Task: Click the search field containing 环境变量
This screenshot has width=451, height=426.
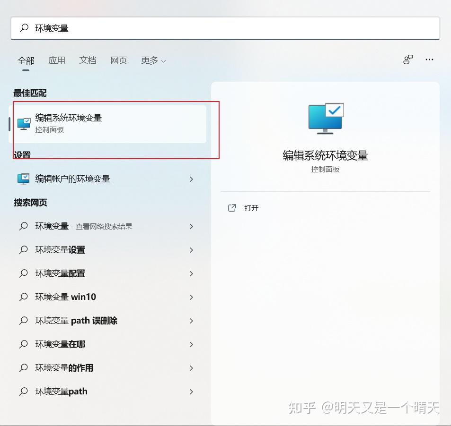Action: (225, 28)
